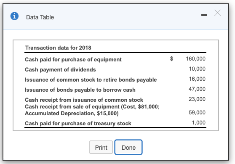Select the 10,000 dividends amount
The width and height of the screenshot is (235, 164).
click(x=197, y=69)
